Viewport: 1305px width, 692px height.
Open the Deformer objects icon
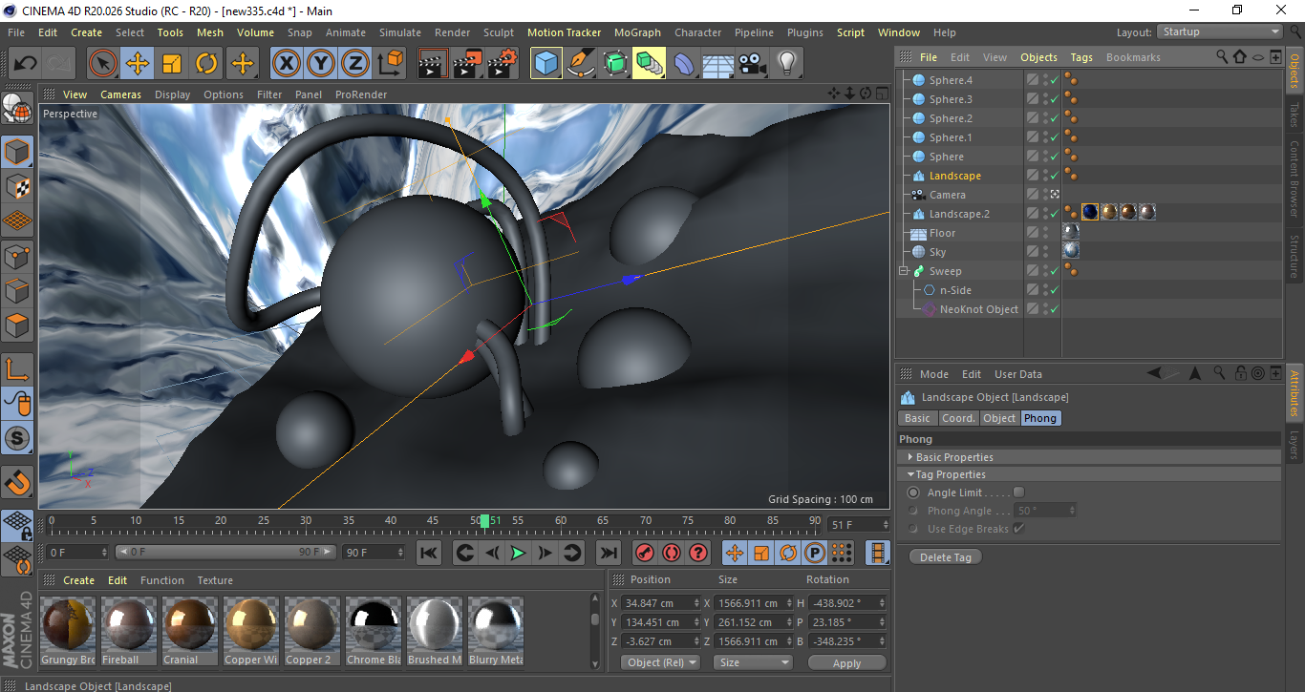pos(684,64)
